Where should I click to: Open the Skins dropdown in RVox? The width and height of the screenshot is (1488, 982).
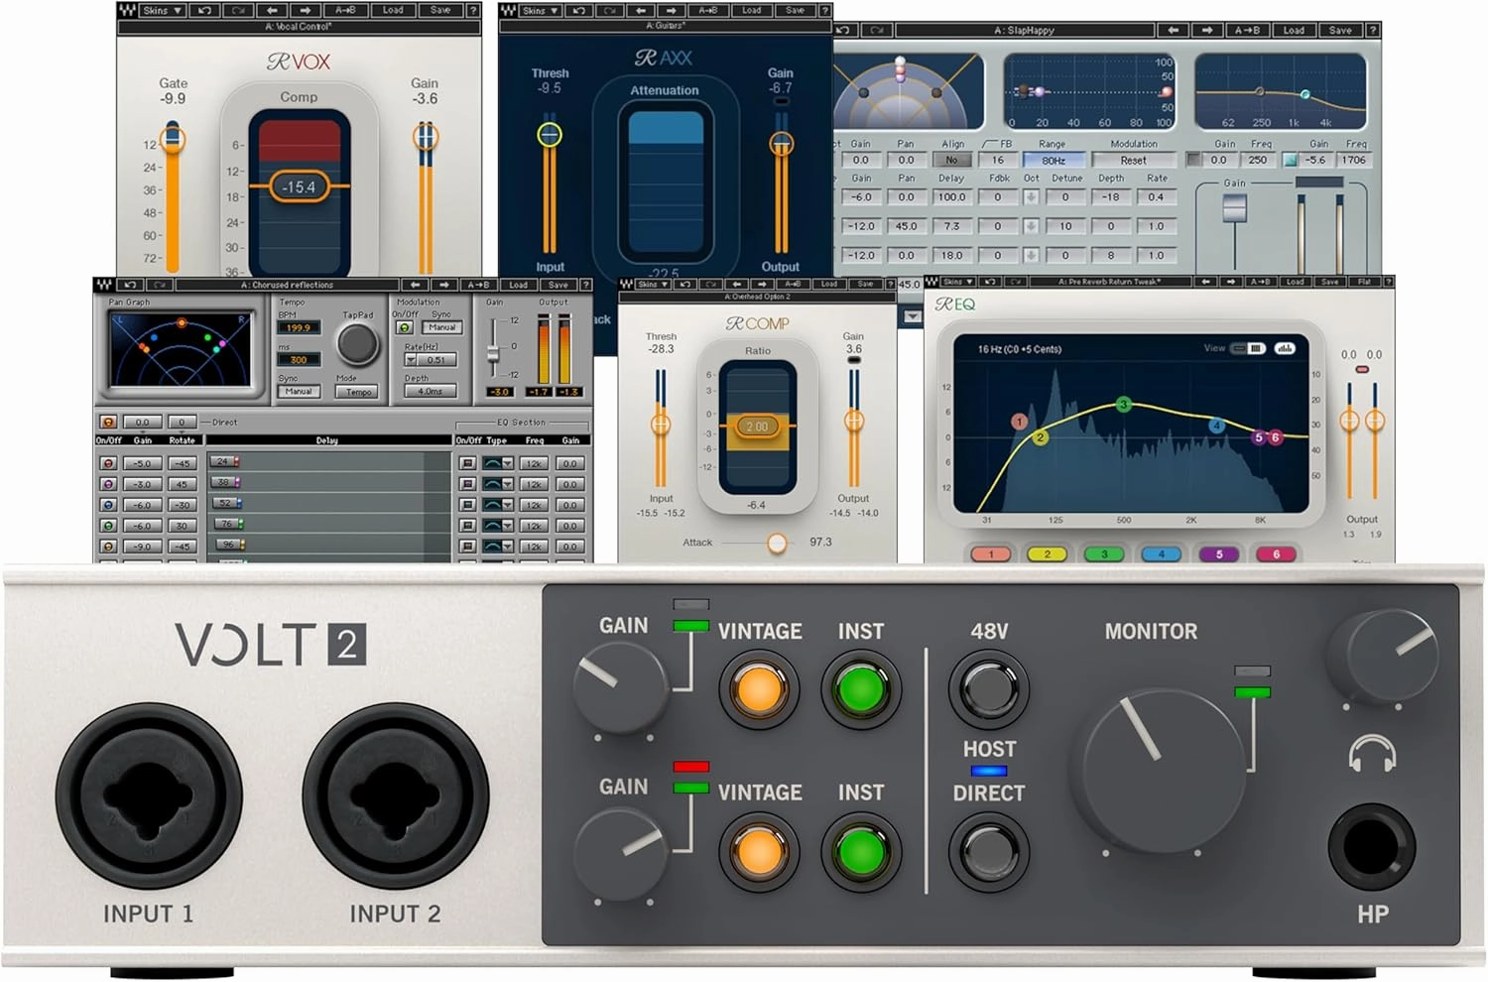163,10
